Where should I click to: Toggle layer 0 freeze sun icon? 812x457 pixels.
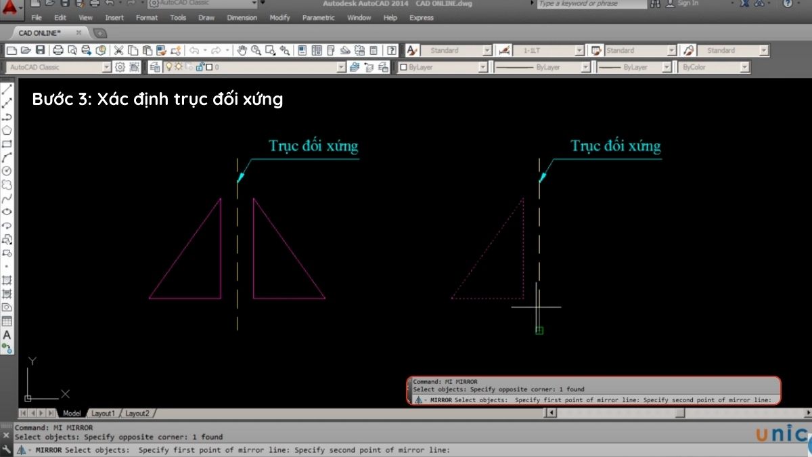click(x=178, y=67)
